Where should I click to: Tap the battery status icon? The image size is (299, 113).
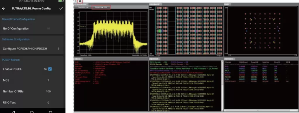pos(61,1)
